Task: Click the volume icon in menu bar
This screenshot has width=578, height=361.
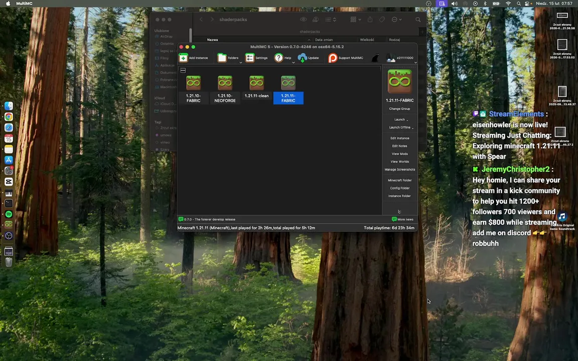Action: 455,4
